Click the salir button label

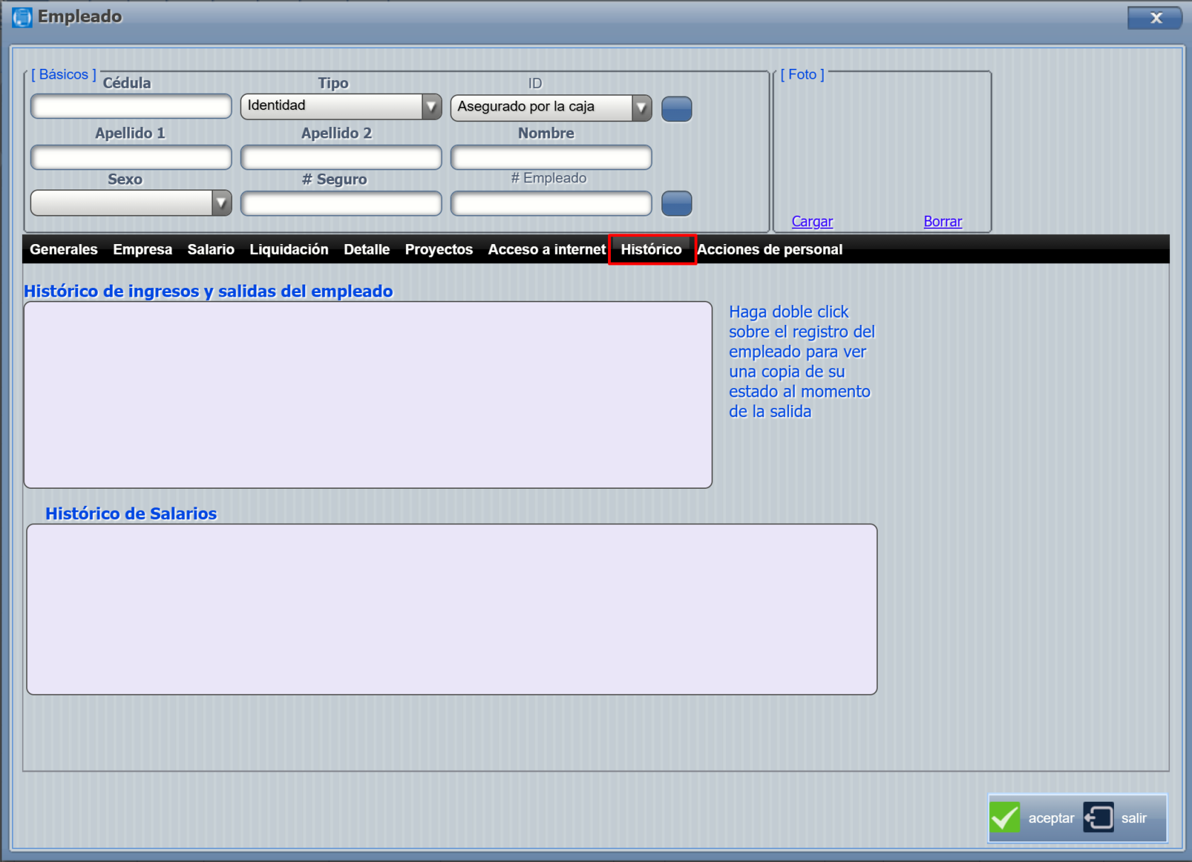(x=1134, y=818)
